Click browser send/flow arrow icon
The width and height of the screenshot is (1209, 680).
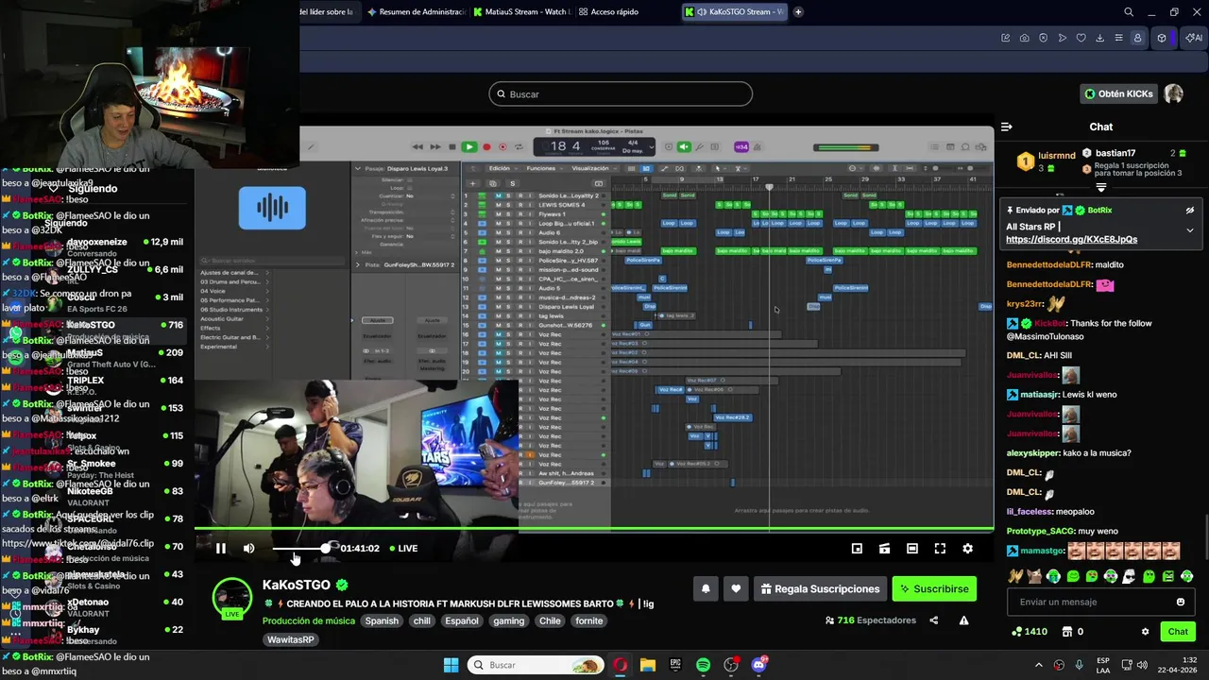pos(1063,38)
